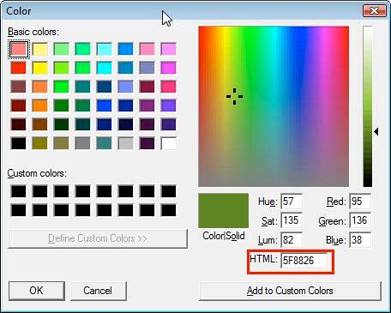The image size is (391, 313).
Task: Click the Blue value field
Action: pyautogui.click(x=360, y=240)
